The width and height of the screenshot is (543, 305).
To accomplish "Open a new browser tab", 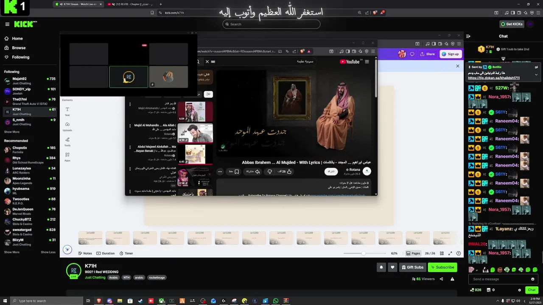I will click(x=160, y=4).
